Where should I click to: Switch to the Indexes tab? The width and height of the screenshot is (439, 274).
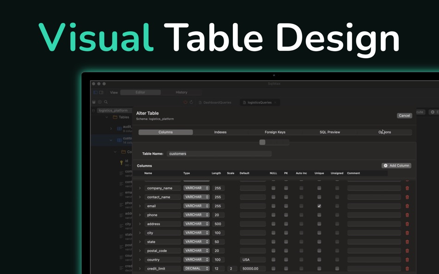[220, 132]
